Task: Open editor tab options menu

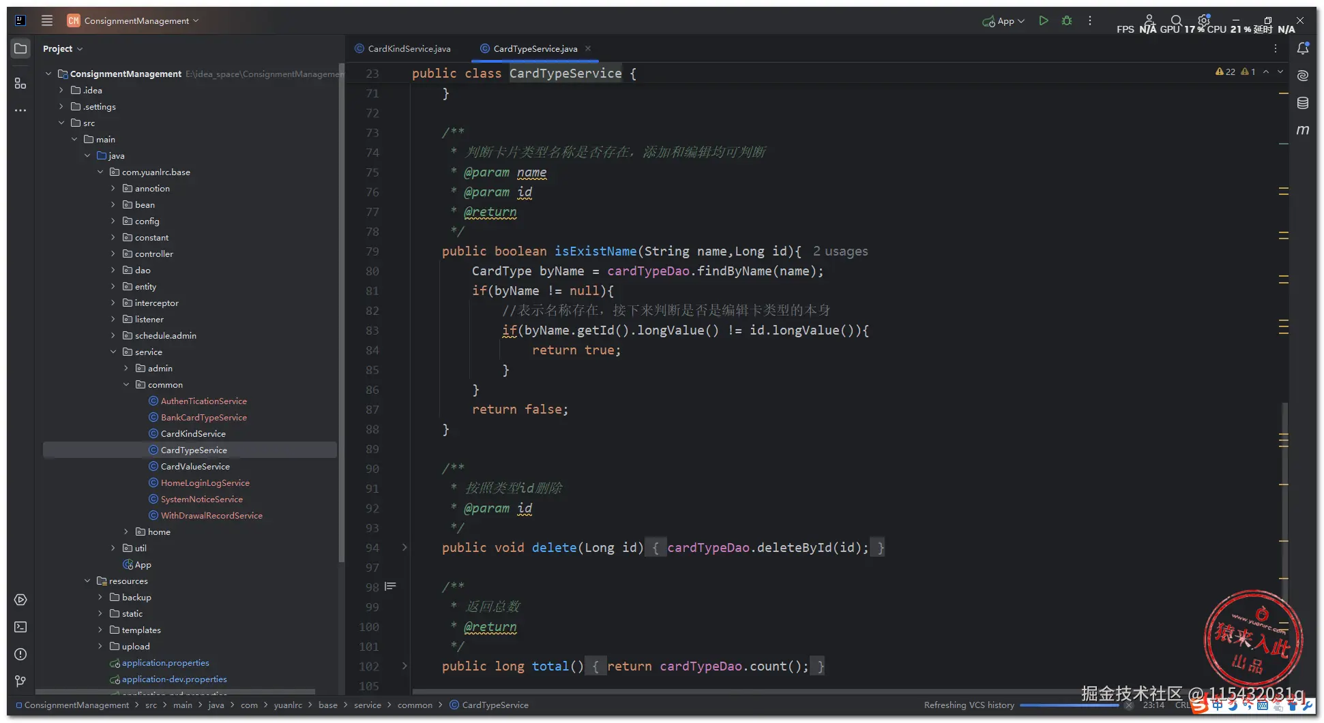Action: click(x=1276, y=48)
